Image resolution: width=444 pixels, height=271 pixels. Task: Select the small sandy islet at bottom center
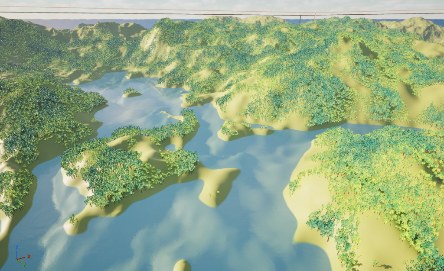182,265
